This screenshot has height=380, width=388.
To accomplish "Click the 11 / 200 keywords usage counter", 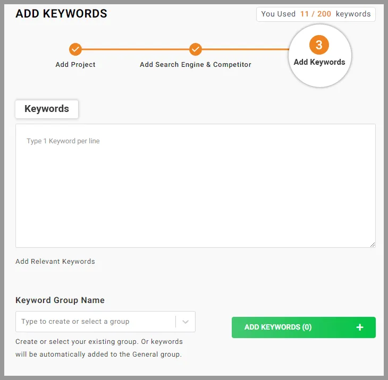I will (x=316, y=14).
